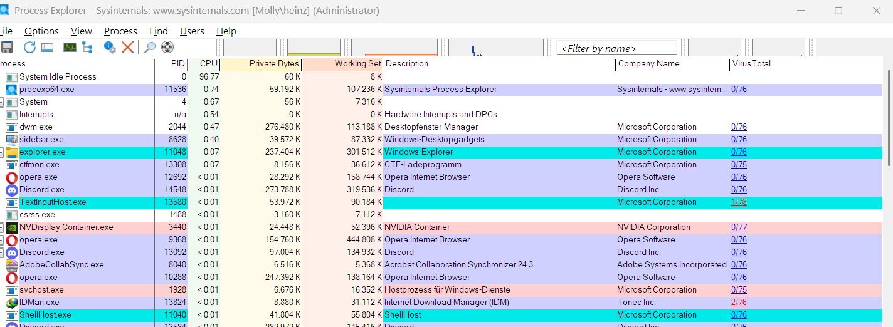Select the System Idle Process row
The width and height of the screenshot is (893, 327).
click(441, 77)
